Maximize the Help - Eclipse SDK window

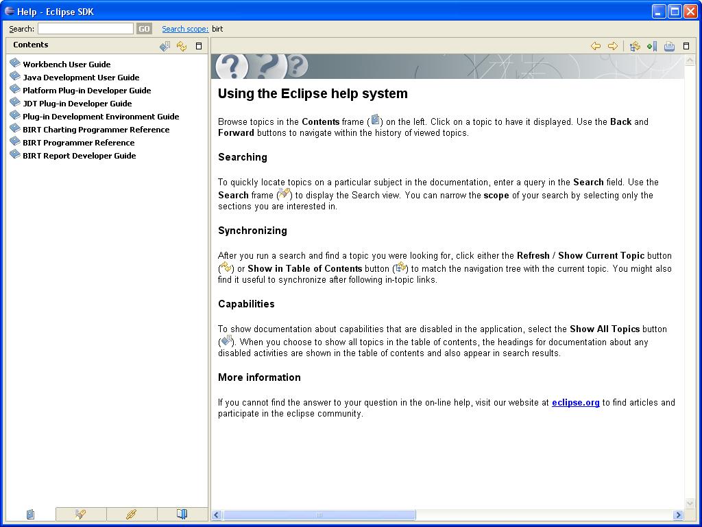point(675,11)
